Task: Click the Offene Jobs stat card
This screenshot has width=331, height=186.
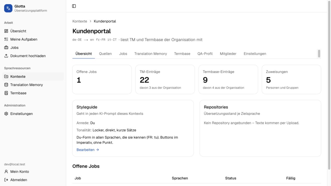Action: [x=102, y=79]
